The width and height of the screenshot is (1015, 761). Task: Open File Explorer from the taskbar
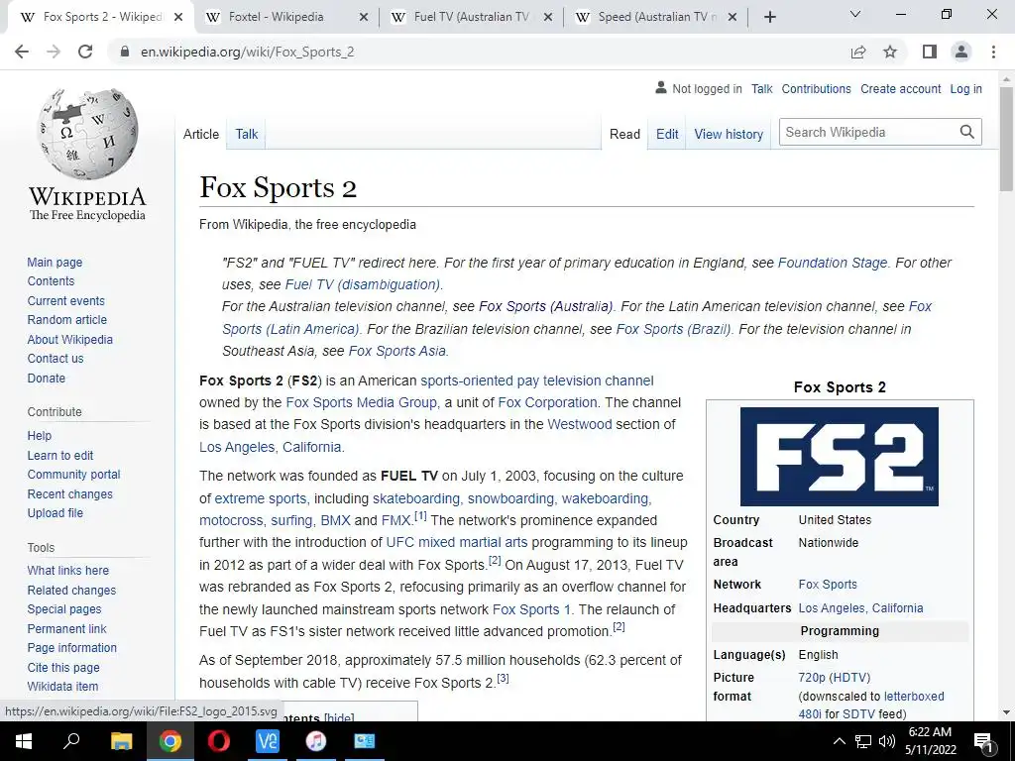(121, 741)
